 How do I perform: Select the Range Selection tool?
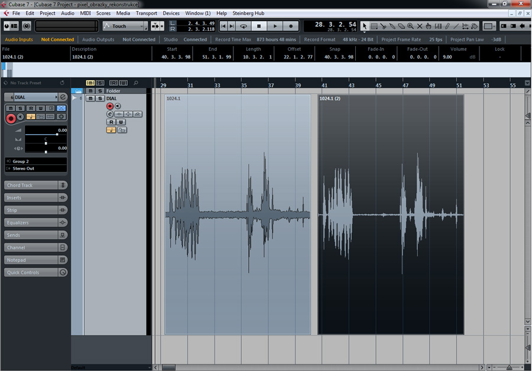coord(374,26)
